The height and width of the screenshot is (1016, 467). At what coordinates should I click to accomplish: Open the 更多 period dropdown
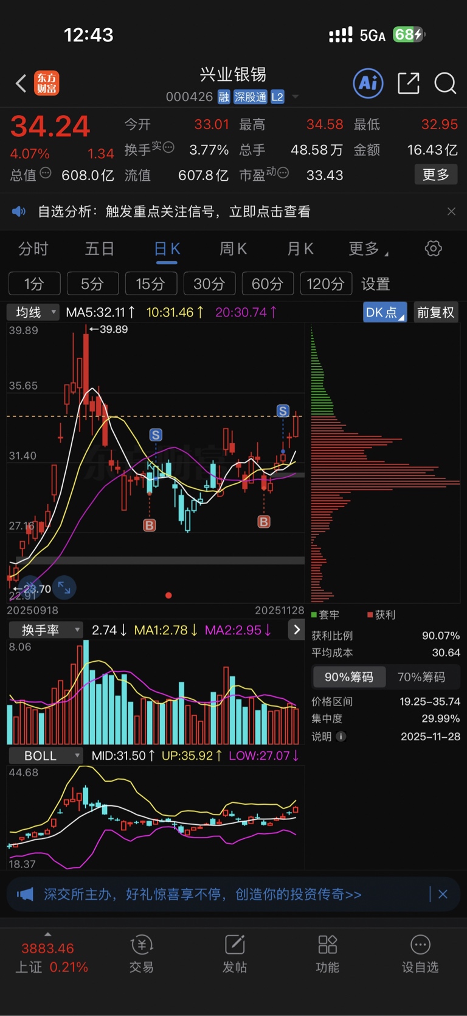click(x=368, y=248)
